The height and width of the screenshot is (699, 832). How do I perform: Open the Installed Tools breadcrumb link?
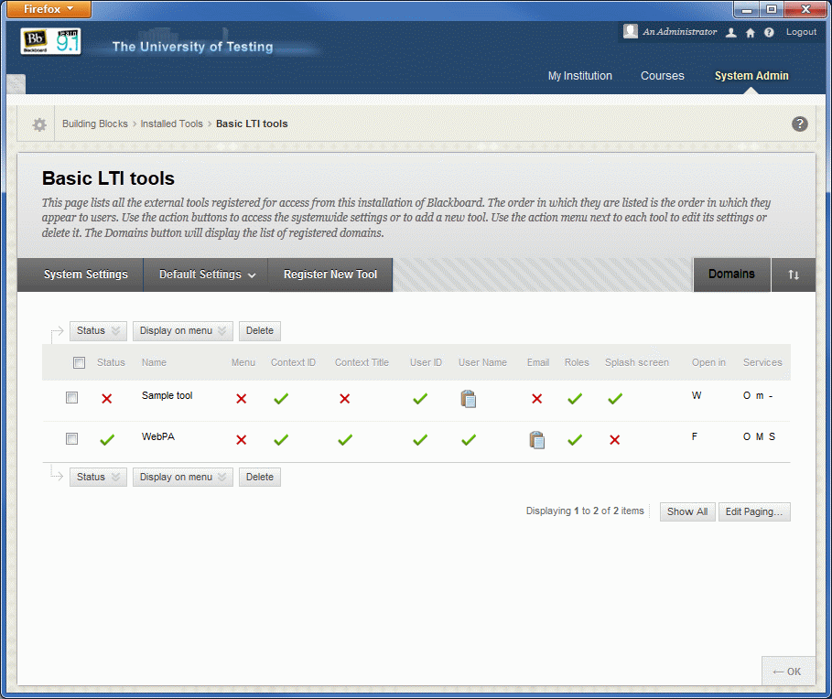pos(171,124)
